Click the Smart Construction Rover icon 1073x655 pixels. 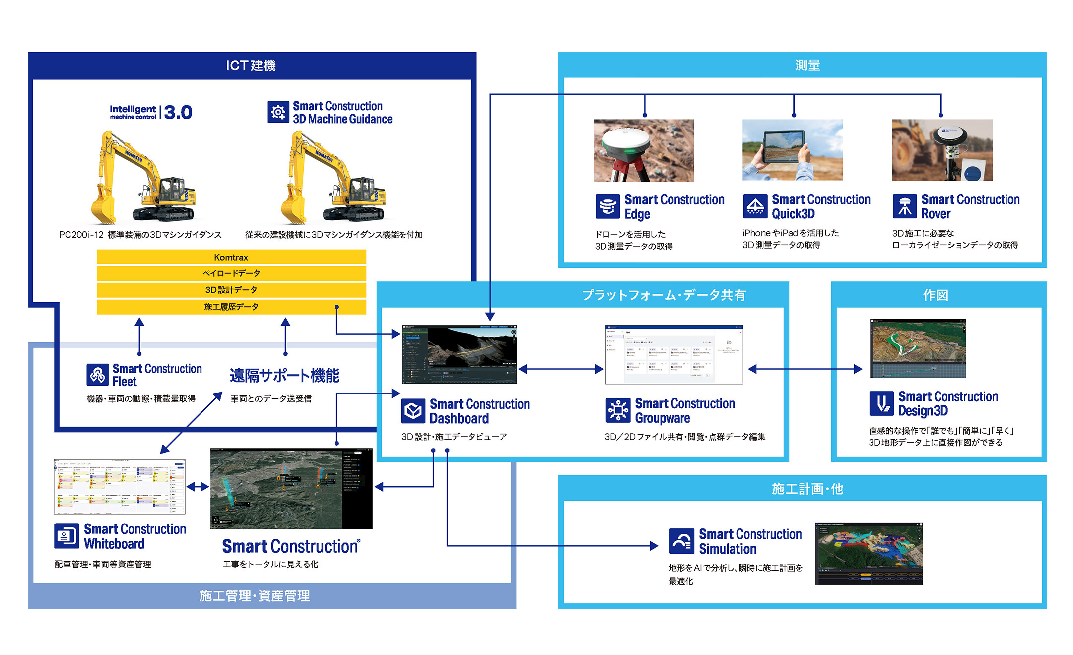[904, 206]
